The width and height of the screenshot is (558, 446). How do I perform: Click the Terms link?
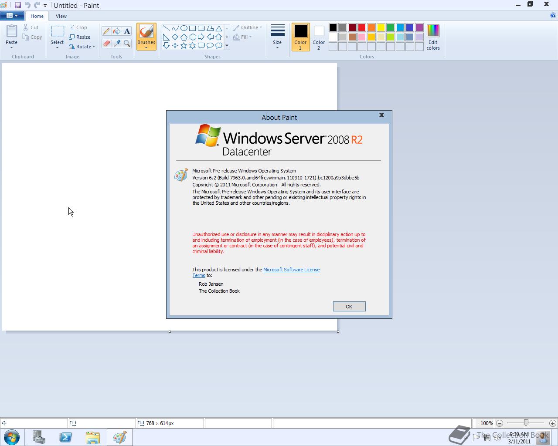[199, 275]
